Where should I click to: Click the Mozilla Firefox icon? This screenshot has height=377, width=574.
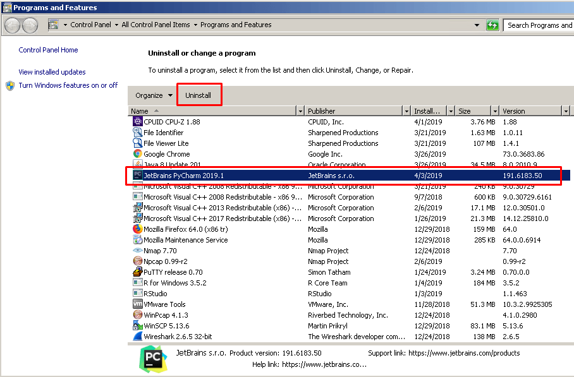pos(137,229)
